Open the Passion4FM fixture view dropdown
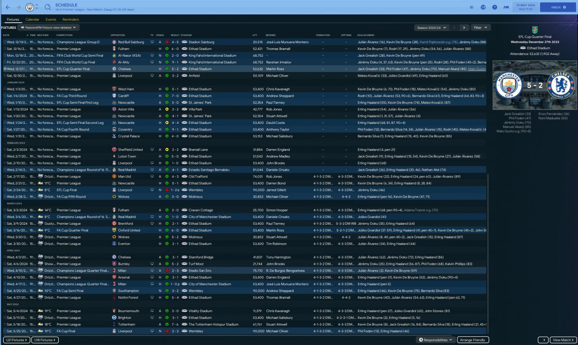Screen dimensions: 578x345 (49, 27)
